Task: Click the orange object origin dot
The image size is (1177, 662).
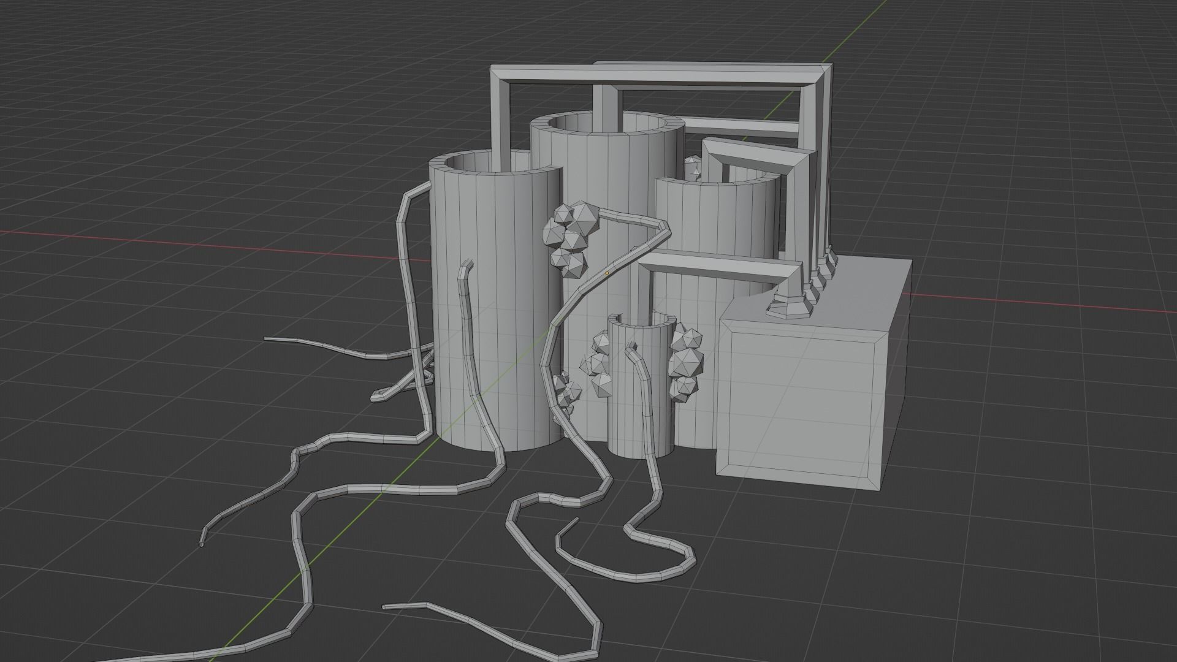Action: [x=607, y=273]
